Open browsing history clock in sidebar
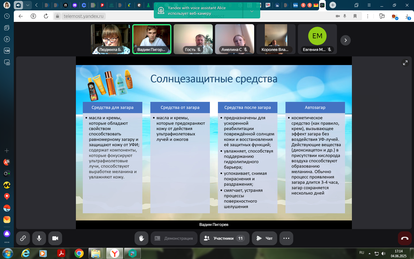Viewport: 414px width, 259px height. pyautogui.click(x=7, y=16)
